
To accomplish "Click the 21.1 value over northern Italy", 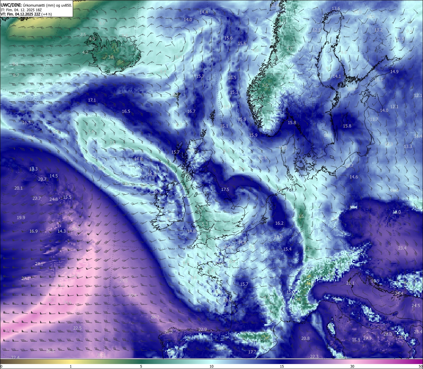I will 350,284.
